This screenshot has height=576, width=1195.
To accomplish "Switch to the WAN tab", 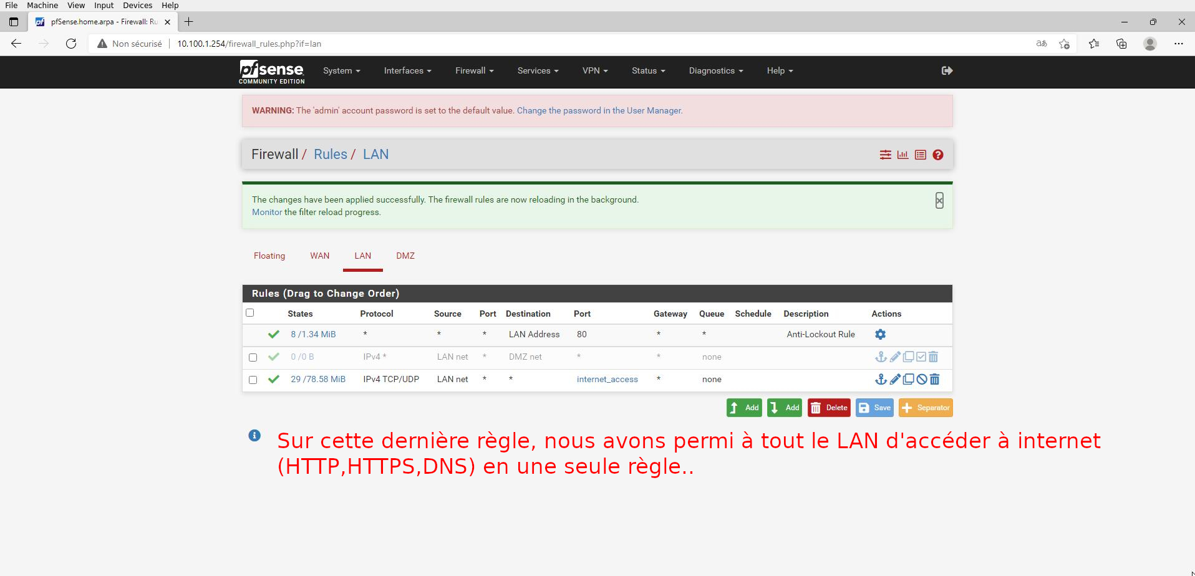I will (319, 256).
